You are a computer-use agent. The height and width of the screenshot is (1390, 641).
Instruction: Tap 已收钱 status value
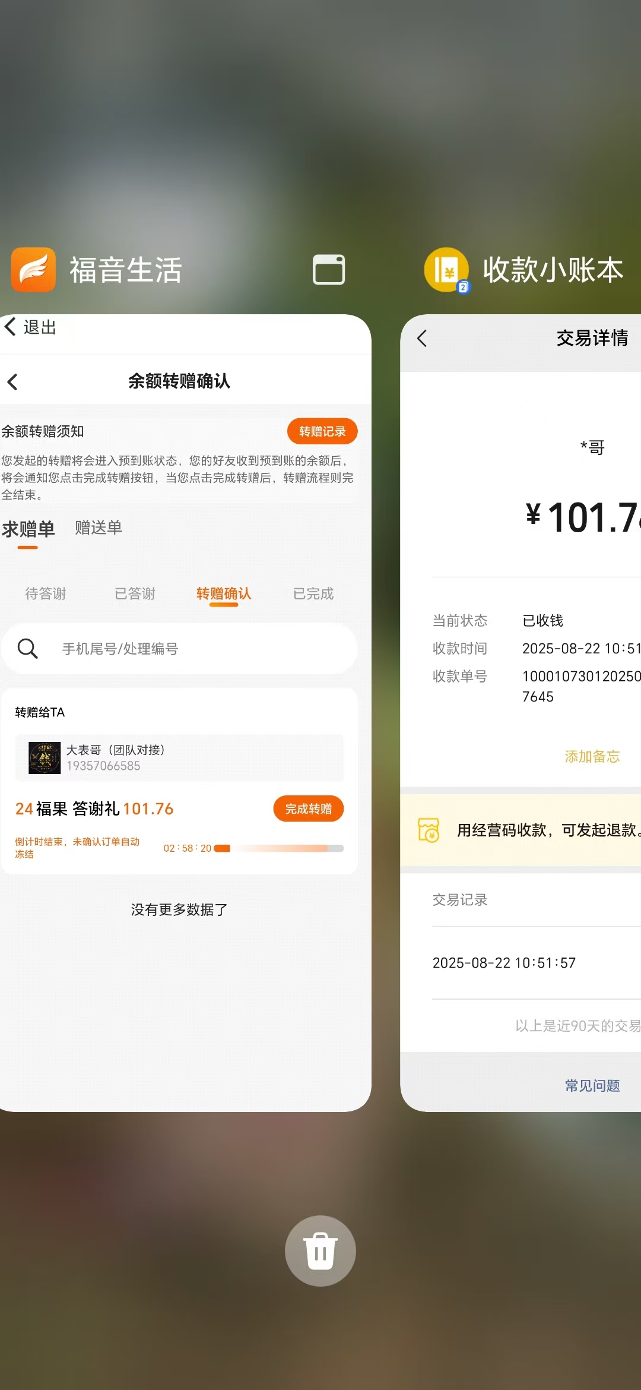[542, 621]
